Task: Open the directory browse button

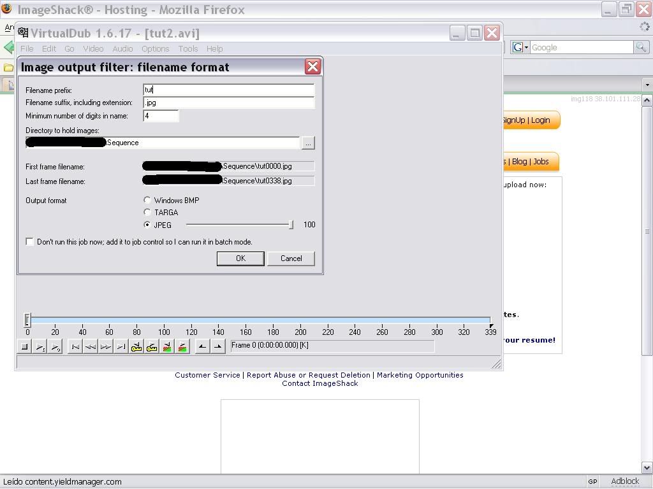Action: click(308, 143)
